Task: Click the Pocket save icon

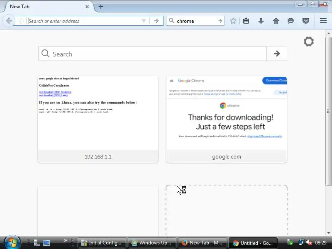Action: pyautogui.click(x=305, y=21)
